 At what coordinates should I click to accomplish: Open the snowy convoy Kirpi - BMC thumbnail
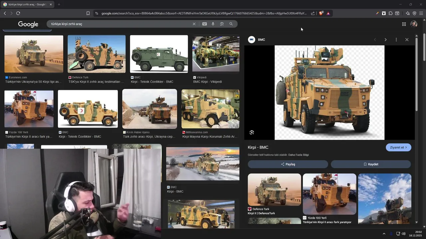[x=203, y=164]
